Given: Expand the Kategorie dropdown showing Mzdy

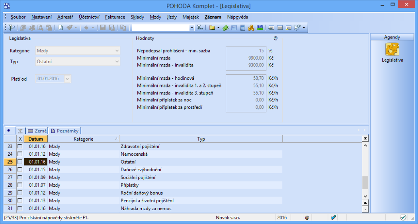Looking at the screenshot, I should click(117, 50).
